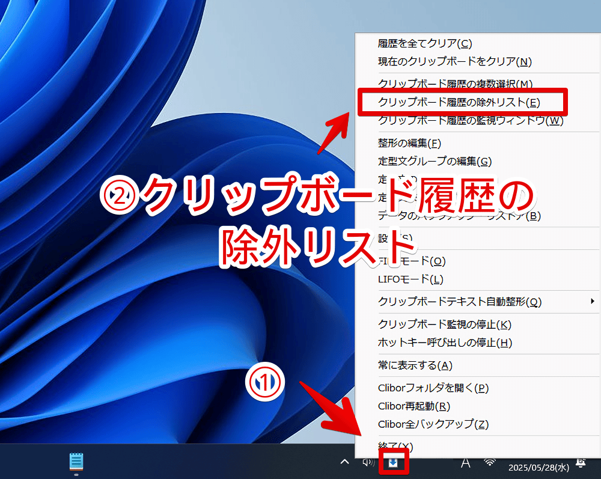Click the speaker volume tray icon
Image resolution: width=601 pixels, height=479 pixels.
368,462
